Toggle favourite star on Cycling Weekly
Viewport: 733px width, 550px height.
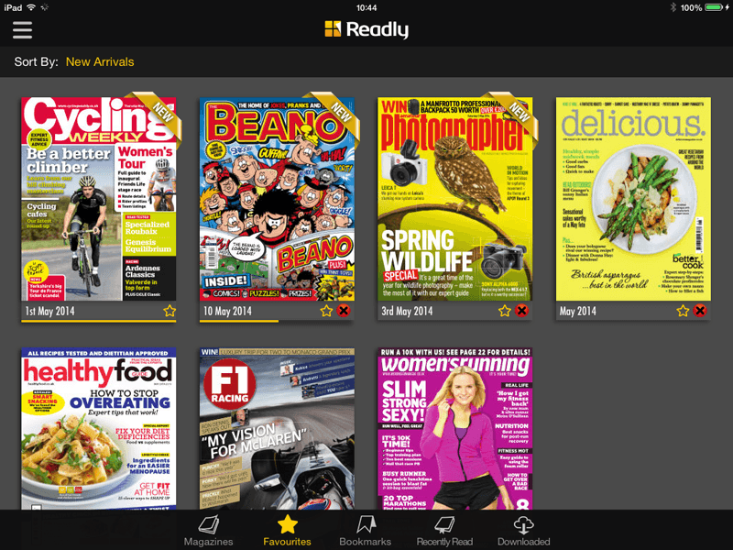[170, 311]
